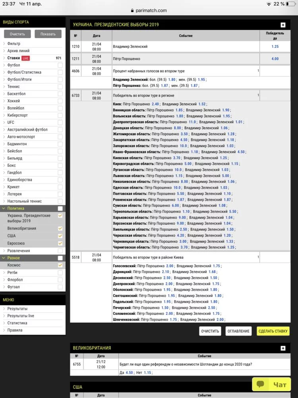
Task: Tick the Киберспорт checkbox
Action: point(60,115)
